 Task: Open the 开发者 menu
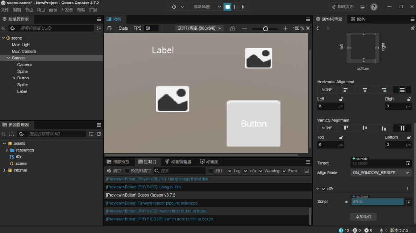tap(67, 10)
